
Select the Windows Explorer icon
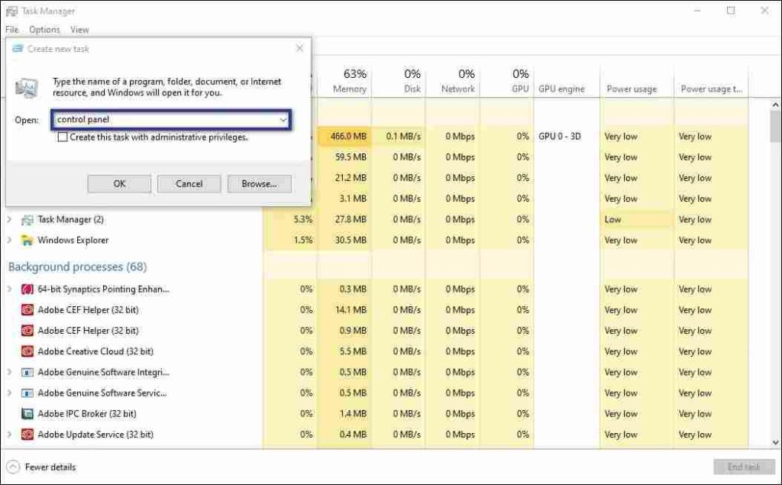click(x=27, y=240)
